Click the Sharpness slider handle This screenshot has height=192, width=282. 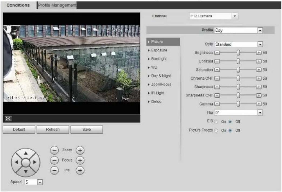pos(238,87)
